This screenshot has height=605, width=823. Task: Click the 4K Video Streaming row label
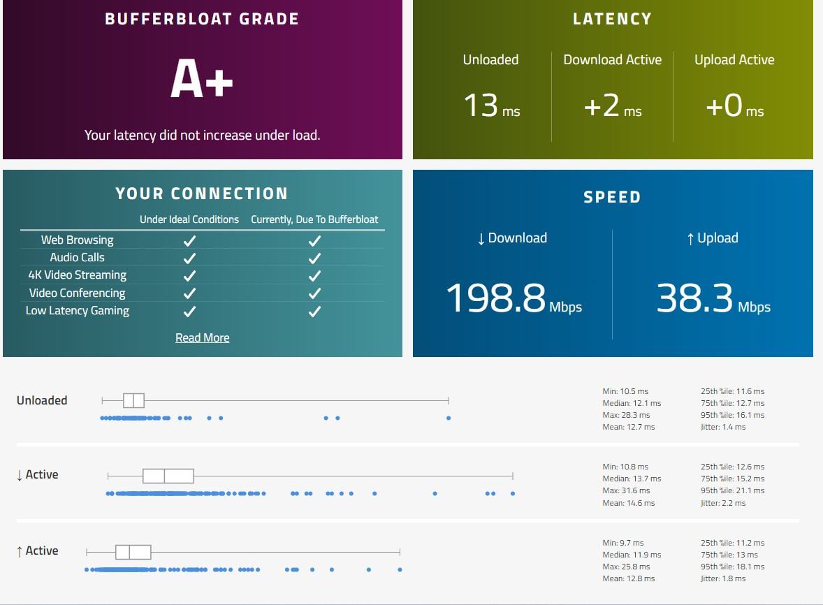(77, 275)
